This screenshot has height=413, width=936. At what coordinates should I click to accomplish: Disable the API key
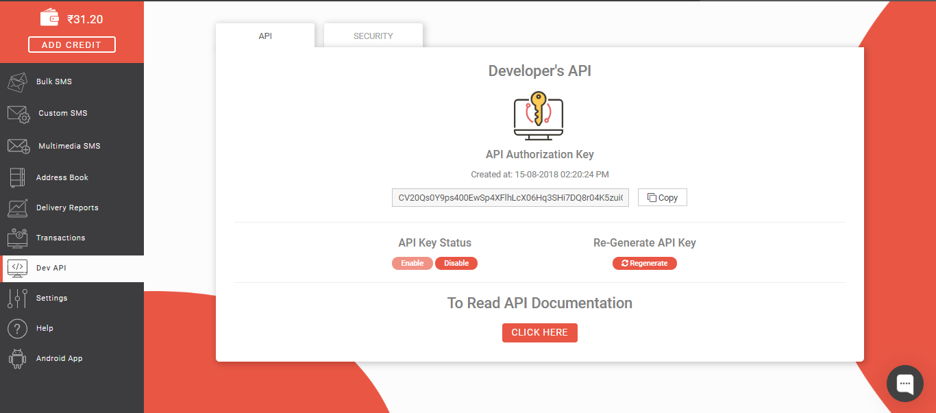click(456, 263)
